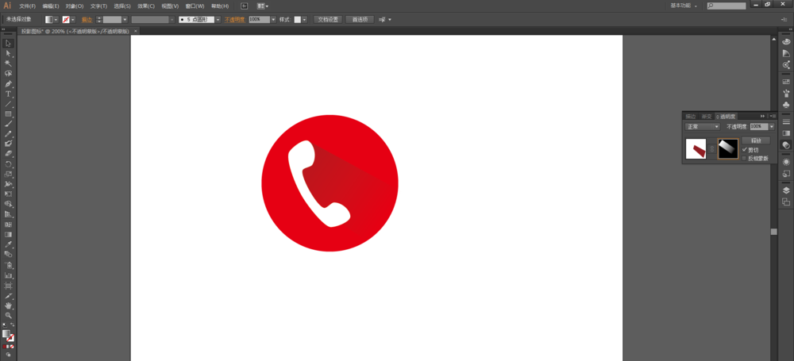Image resolution: width=794 pixels, height=361 pixels.
Task: Open the 5 点圆形 brush dropdown
Action: coord(199,19)
